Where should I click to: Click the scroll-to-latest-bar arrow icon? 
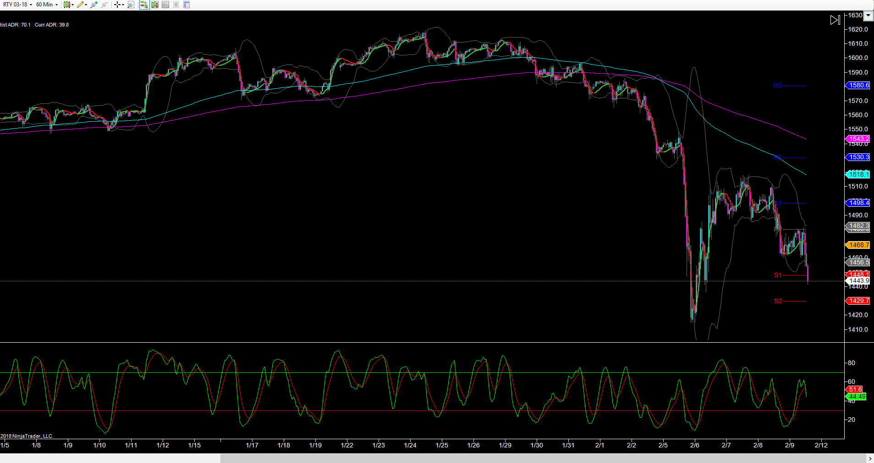835,20
